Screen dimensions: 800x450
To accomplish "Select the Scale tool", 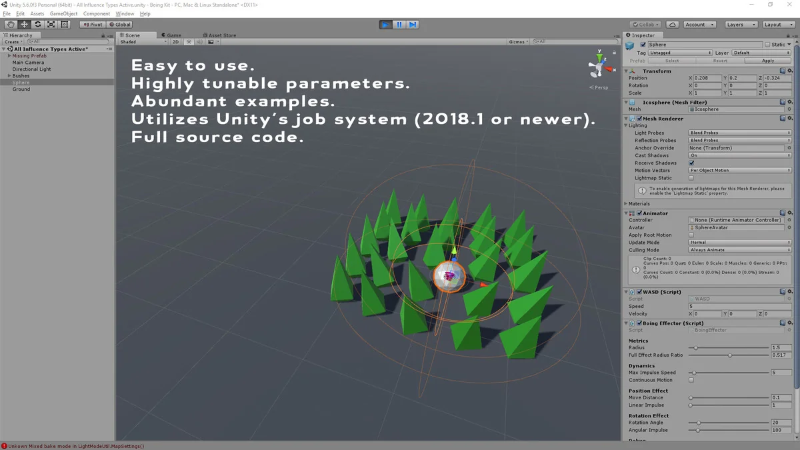I will (x=51, y=25).
